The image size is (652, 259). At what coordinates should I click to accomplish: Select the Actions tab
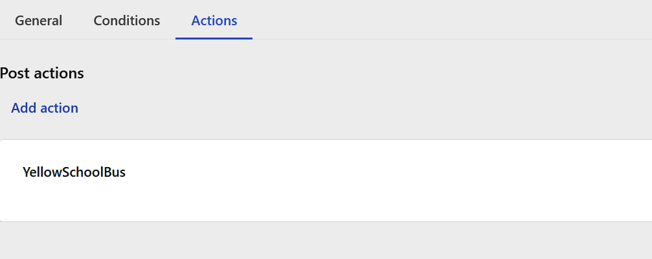coord(214,21)
